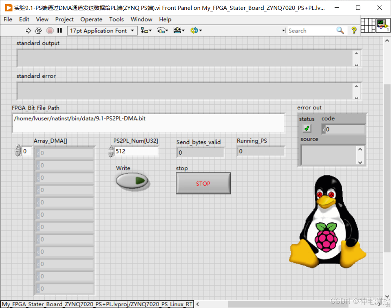The height and width of the screenshot is (308, 391).
Task: Open the Distribute Objects dropdown
Action: [163, 31]
